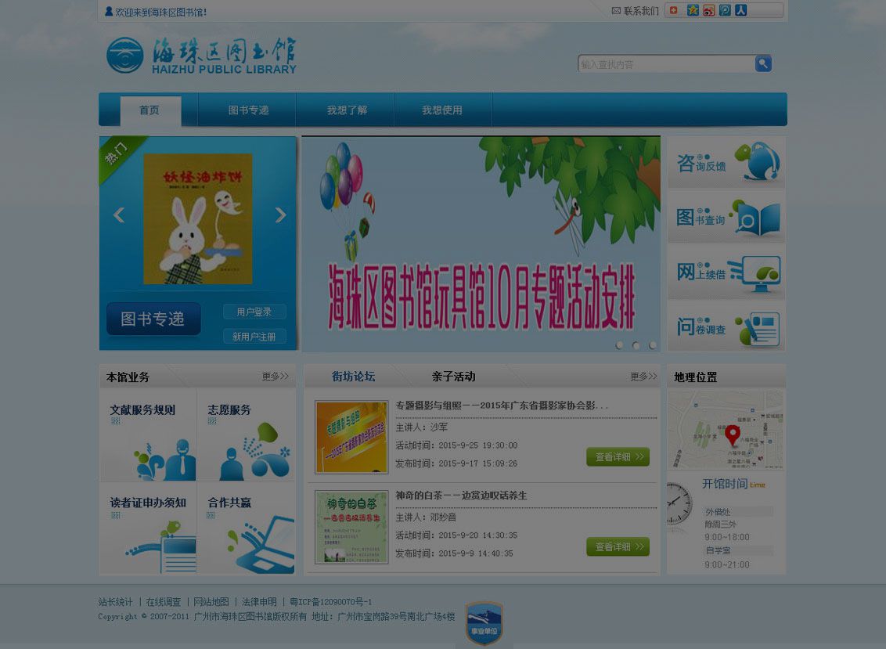Expand 更多 in 本馆业务 section
886x649 pixels.
click(x=276, y=377)
